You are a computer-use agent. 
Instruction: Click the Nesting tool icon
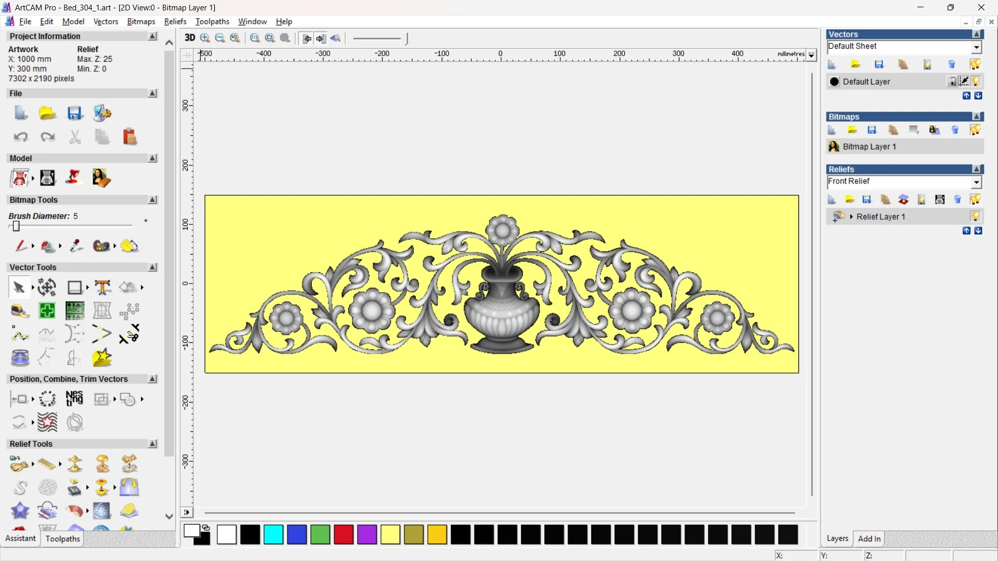[74, 399]
